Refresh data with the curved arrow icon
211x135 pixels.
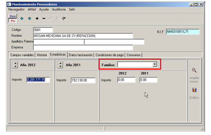(64, 18)
